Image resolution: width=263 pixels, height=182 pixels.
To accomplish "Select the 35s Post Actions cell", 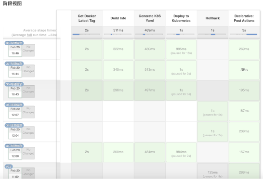I will point(244,70).
